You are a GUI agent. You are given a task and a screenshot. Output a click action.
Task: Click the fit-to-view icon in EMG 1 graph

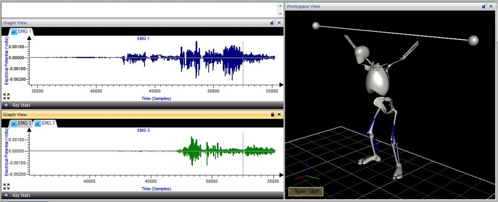[6, 96]
